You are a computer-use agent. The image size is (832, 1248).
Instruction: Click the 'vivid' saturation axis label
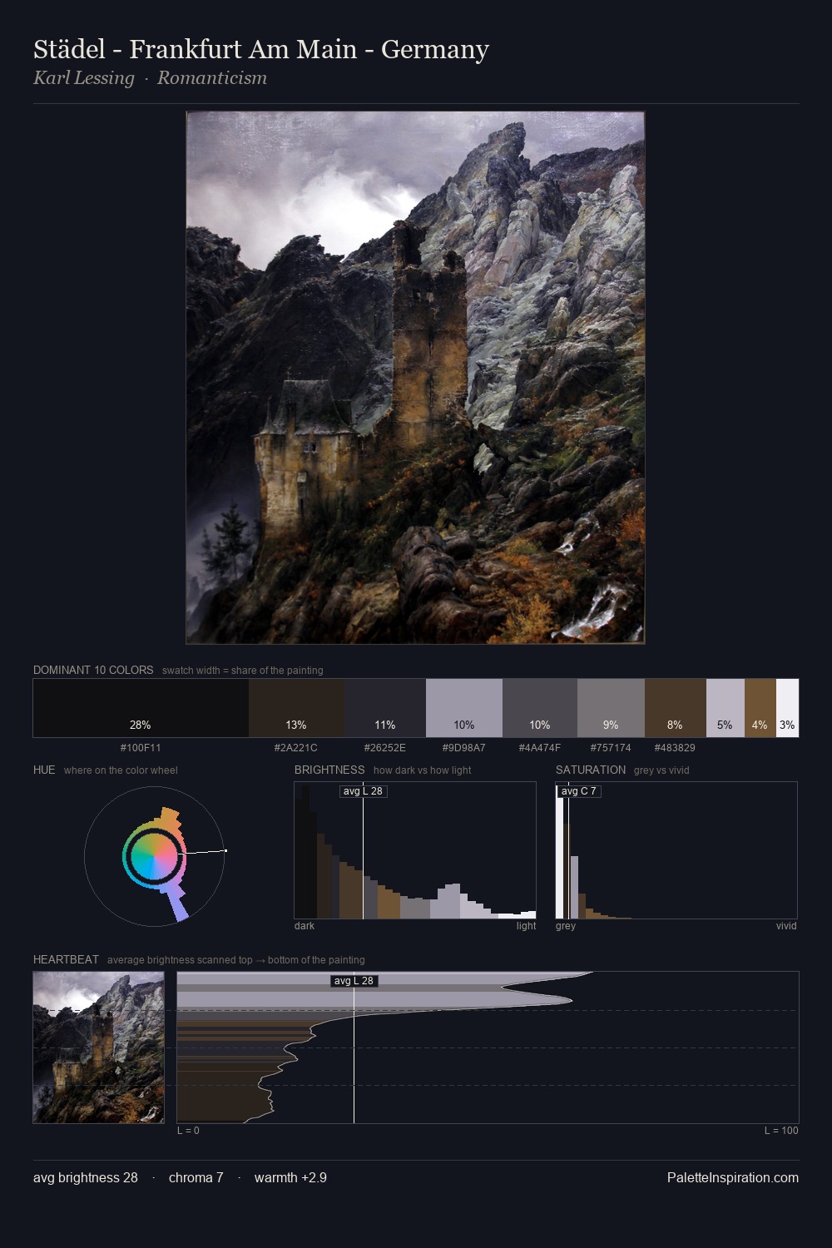786,926
